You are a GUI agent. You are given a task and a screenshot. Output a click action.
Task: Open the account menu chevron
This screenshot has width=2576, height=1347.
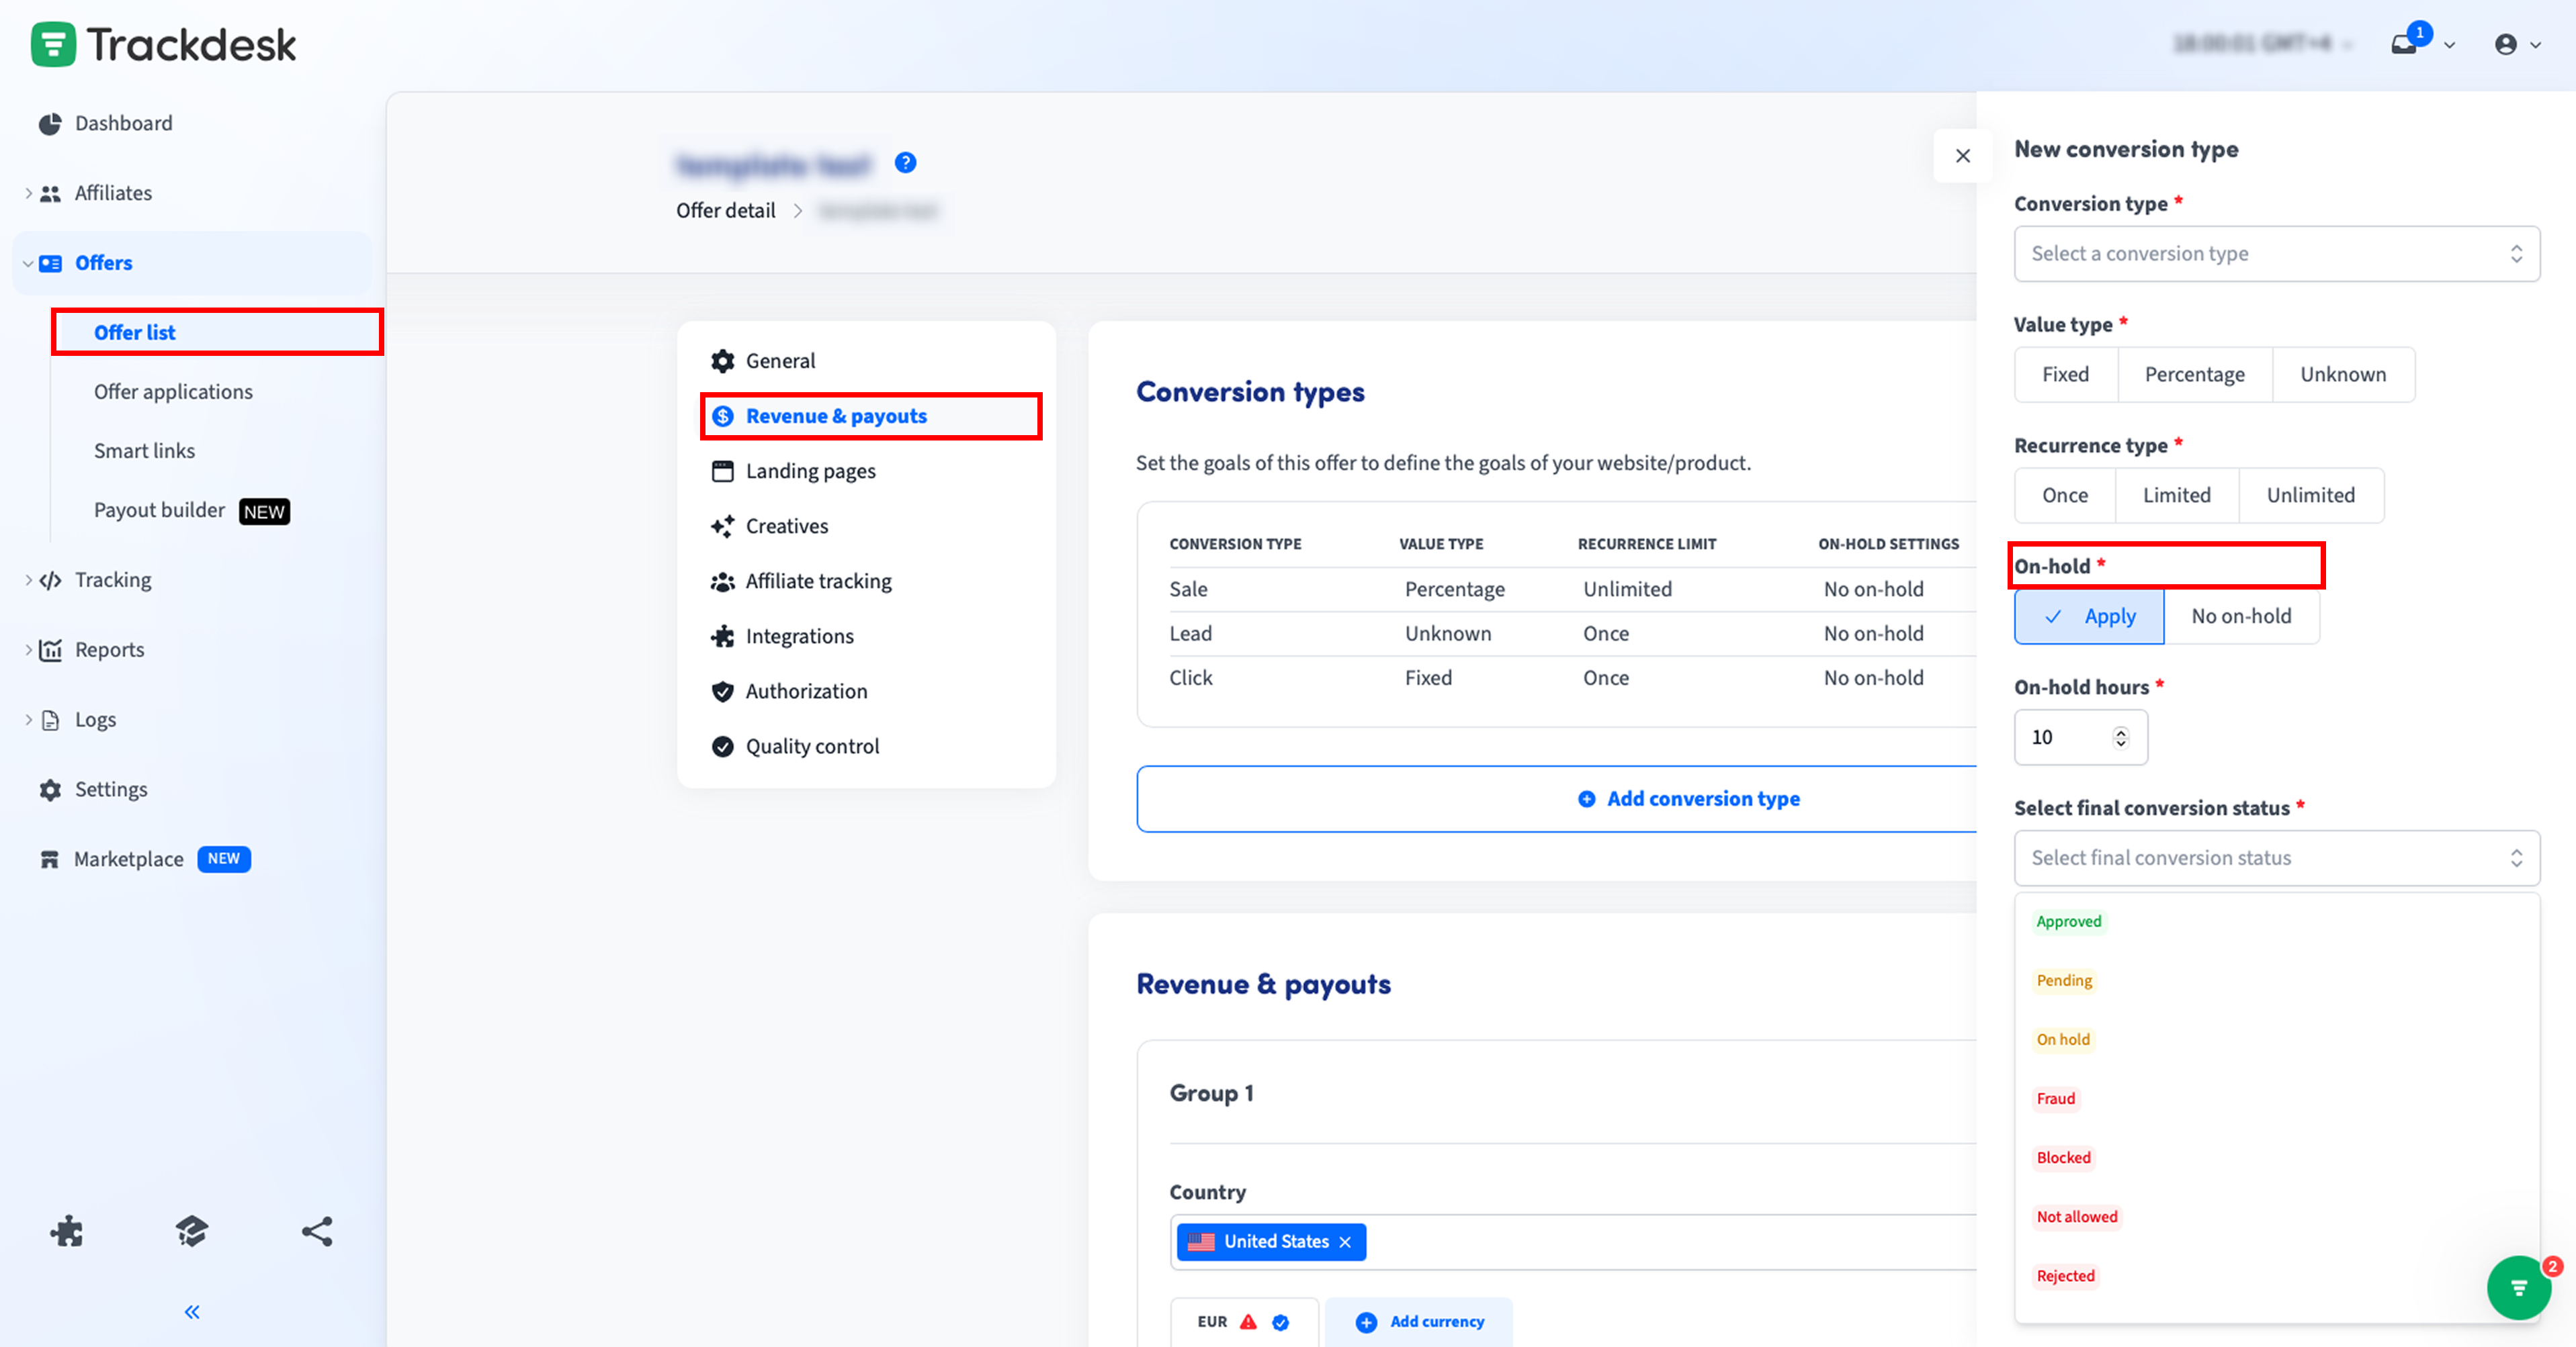[x=2535, y=45]
